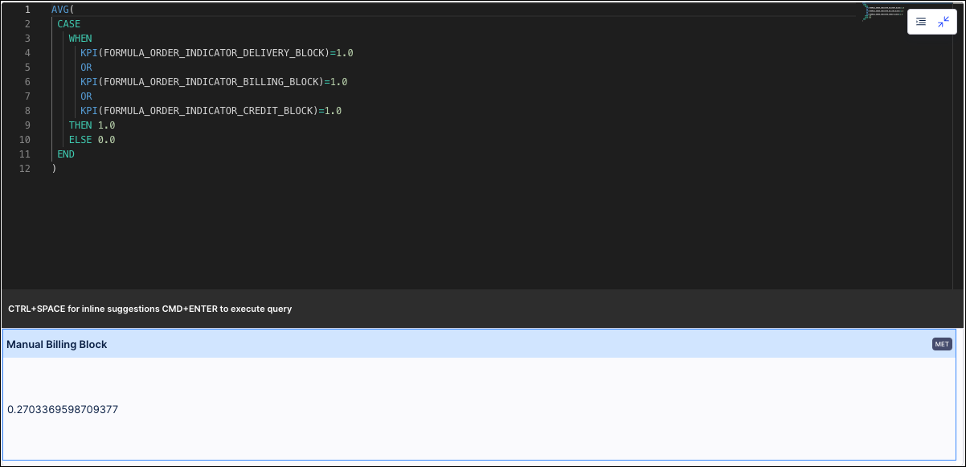Click the CTRL+SPACE inline suggestions hint text
The width and height of the screenshot is (966, 467).
[150, 309]
